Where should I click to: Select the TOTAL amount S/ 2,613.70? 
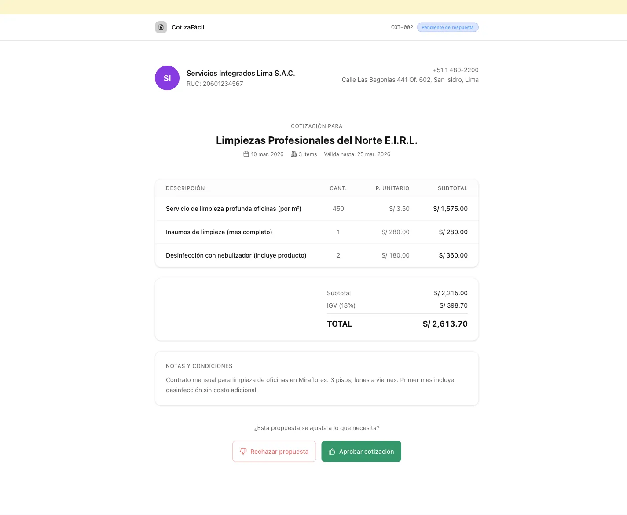(x=444, y=324)
